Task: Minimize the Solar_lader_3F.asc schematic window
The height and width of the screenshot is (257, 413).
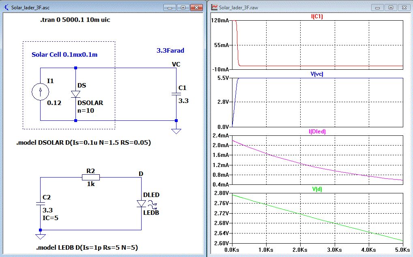Action: [x=170, y=7]
